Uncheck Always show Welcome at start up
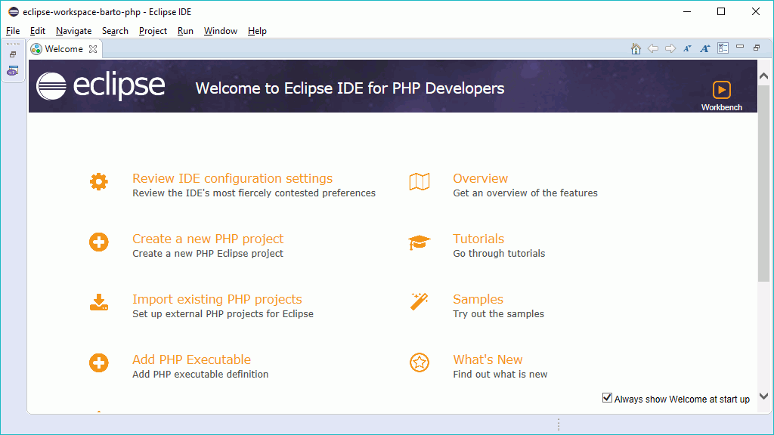 607,397
